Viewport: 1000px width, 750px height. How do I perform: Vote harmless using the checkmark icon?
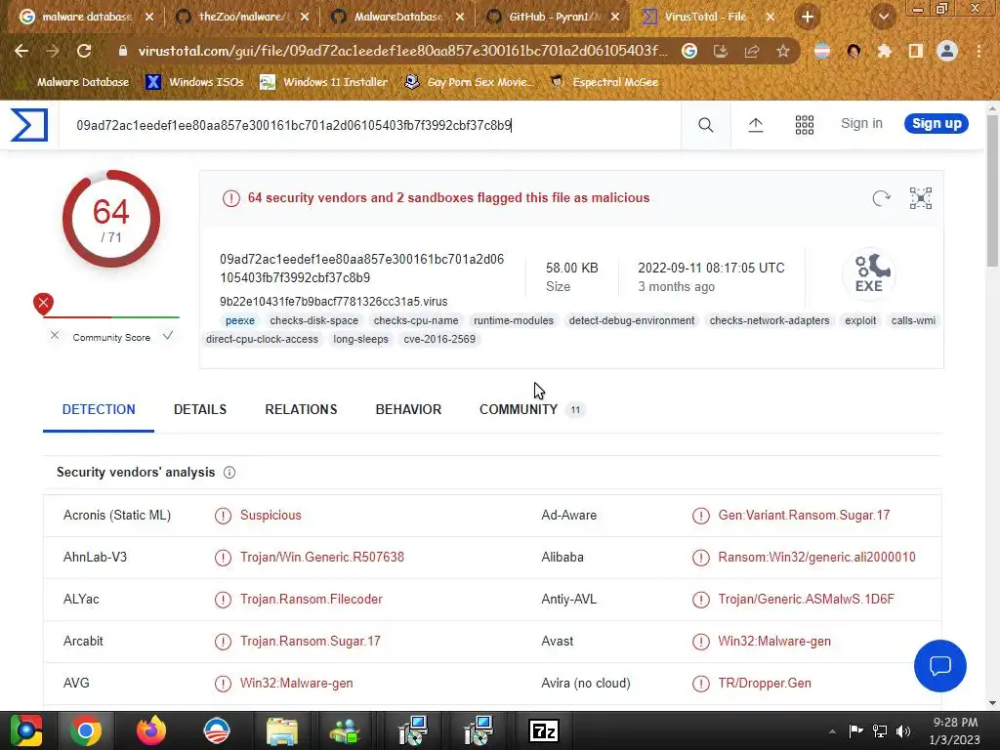tap(168, 336)
